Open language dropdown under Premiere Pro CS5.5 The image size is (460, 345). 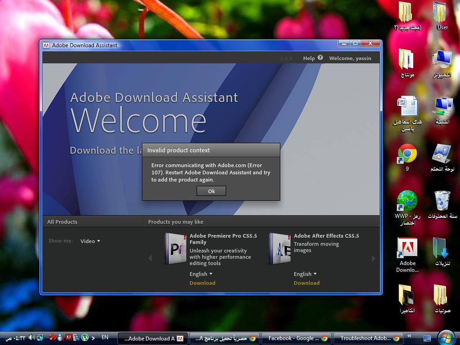tap(201, 274)
